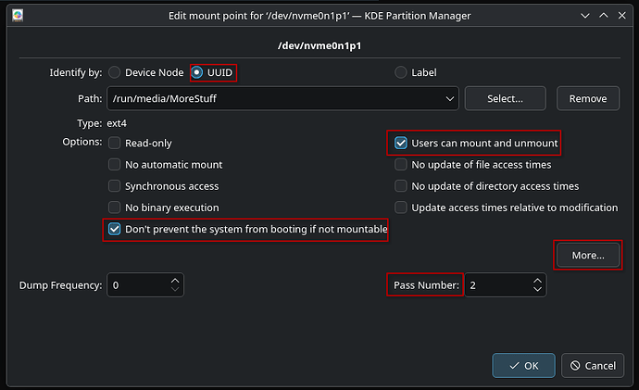Increase the Pass Number with the up arrow
Viewport: 639px width, 390px height.
(x=537, y=281)
